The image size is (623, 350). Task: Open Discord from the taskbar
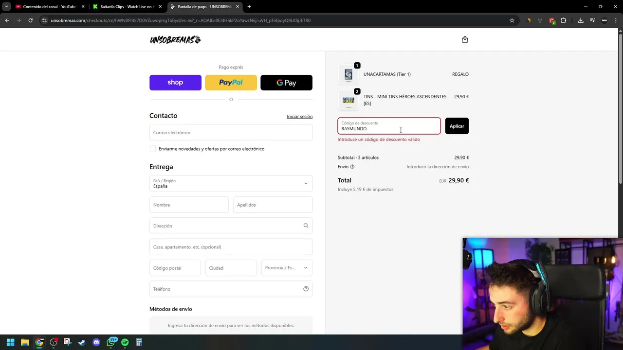pos(96,342)
